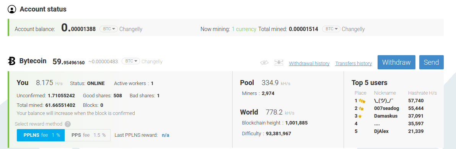The height and width of the screenshot is (149, 456).
Task: Click Top 5 users heading
Action: (x=369, y=83)
